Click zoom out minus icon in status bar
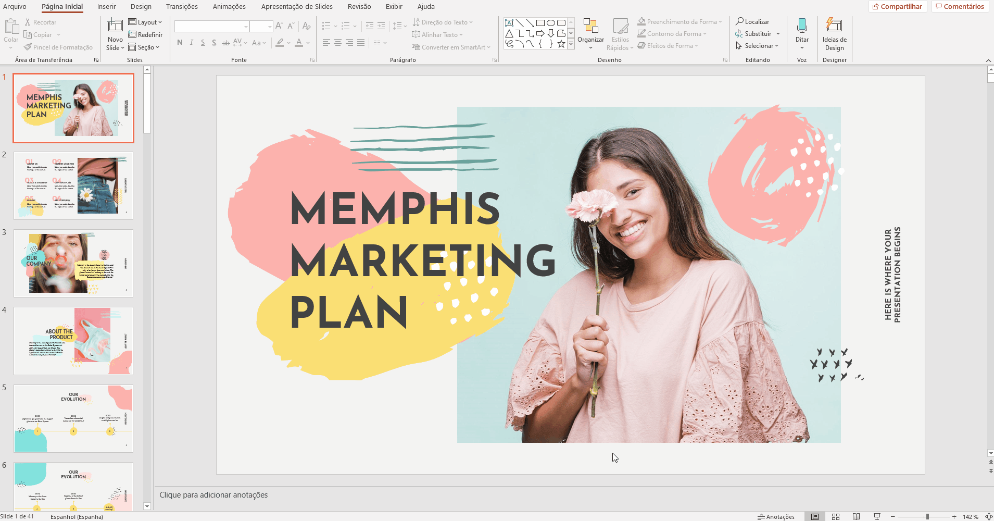This screenshot has width=994, height=521. [892, 516]
